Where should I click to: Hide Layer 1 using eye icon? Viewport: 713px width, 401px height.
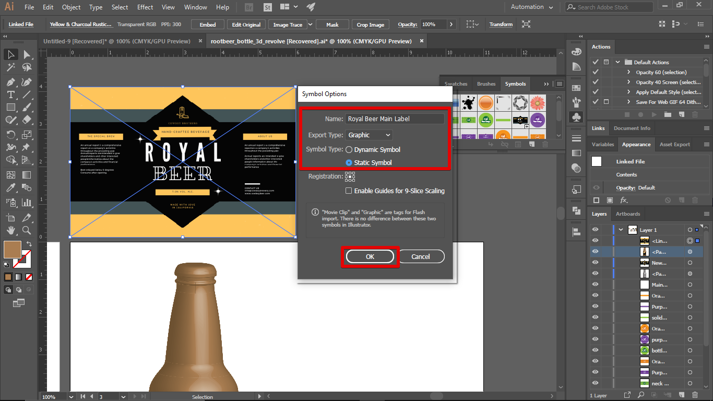[x=595, y=230]
